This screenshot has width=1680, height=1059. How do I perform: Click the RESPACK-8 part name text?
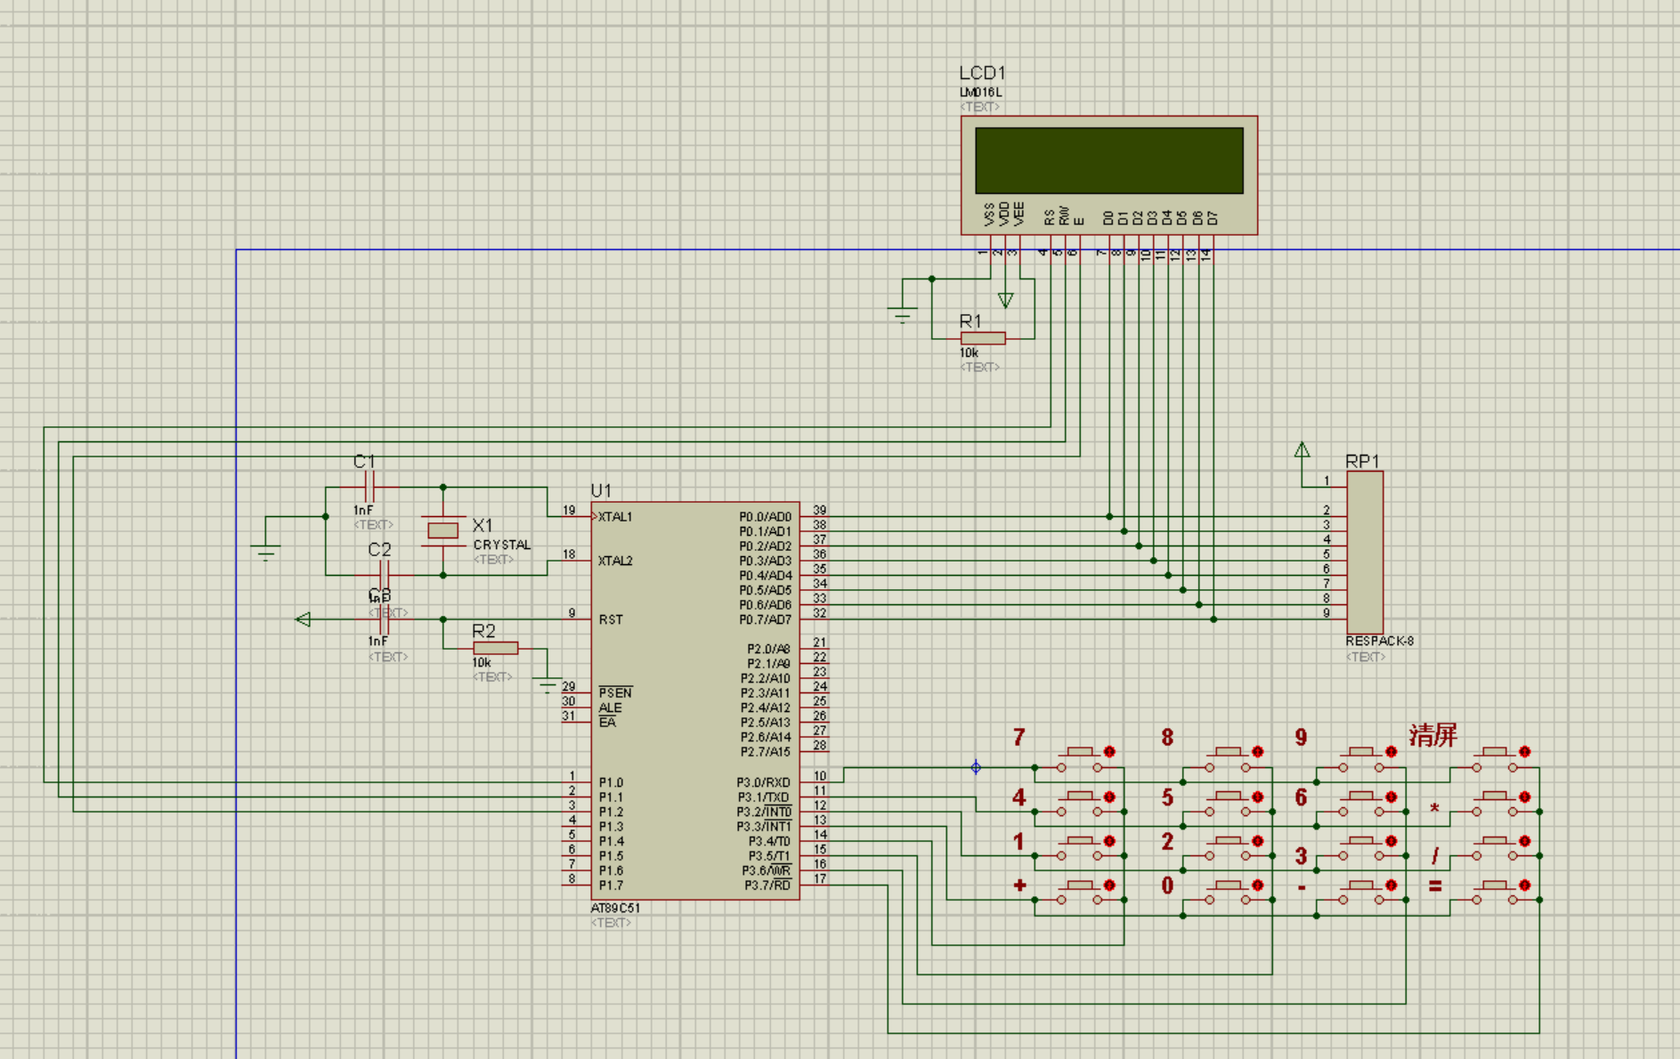[1379, 641]
